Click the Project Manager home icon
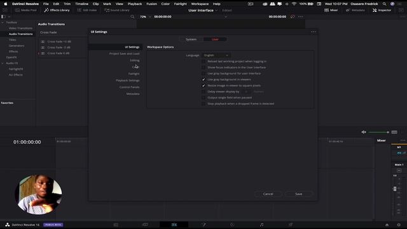The height and width of the screenshot is (229, 407). pyautogui.click(x=387, y=225)
